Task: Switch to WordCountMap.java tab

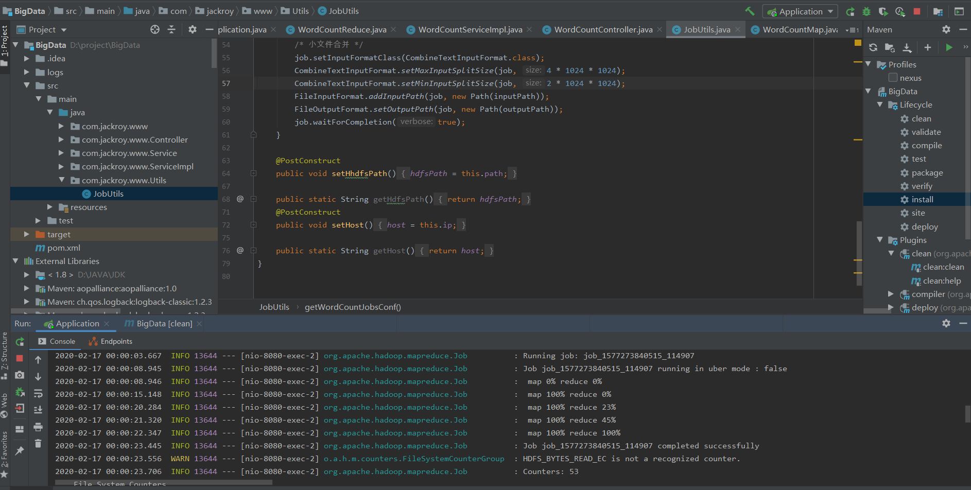Action: tap(800, 29)
